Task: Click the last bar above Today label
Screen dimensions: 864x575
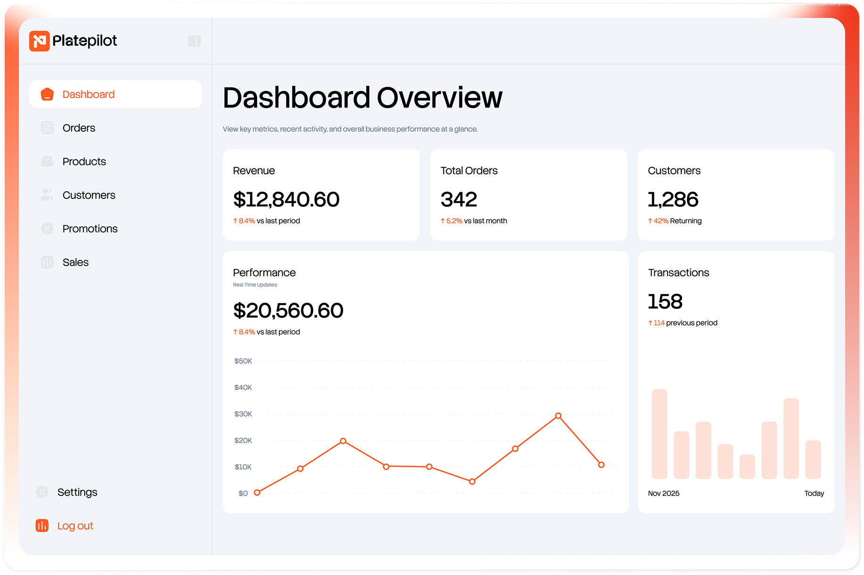Action: pos(813,460)
